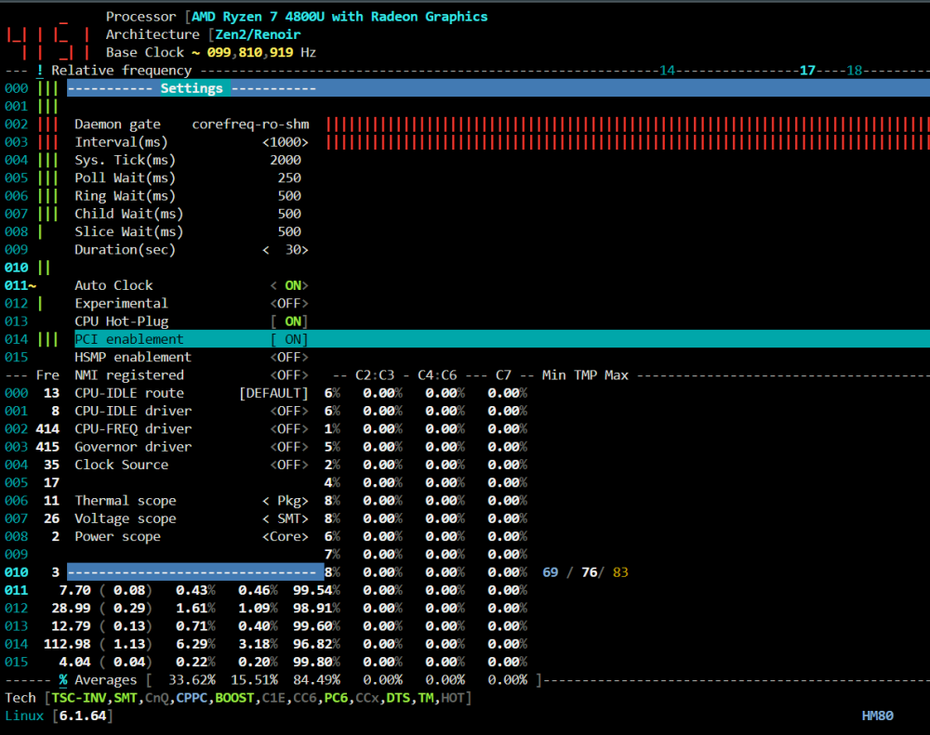Click the core 003 frequency value 415
Viewport: 930px width, 735px height.
(47, 447)
